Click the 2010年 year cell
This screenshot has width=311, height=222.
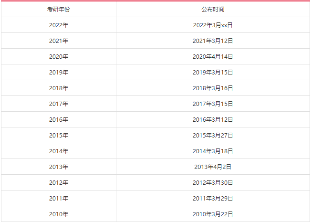tap(59, 214)
